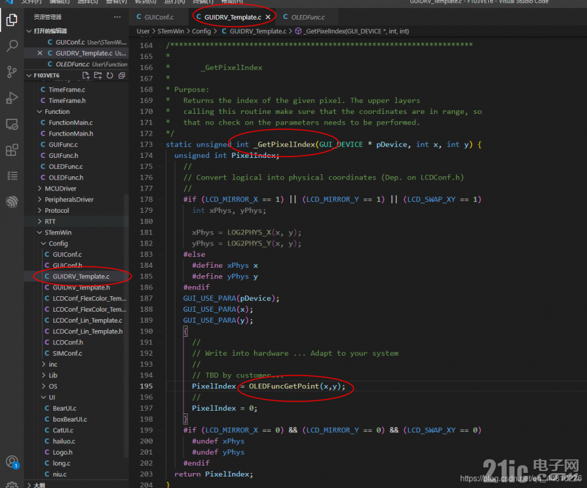This screenshot has height=488, width=587.
Task: Collapse the F103VET6 workspace section
Action: [29, 75]
